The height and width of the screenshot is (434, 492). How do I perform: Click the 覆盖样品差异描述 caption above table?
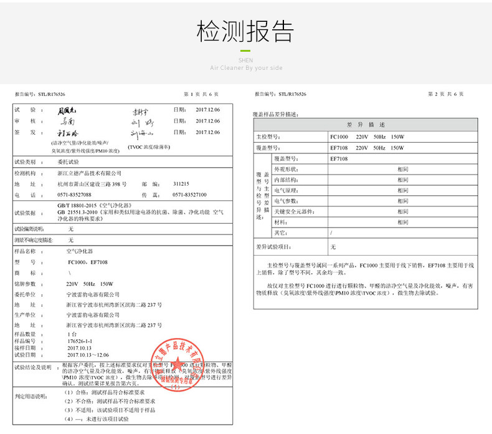click(275, 114)
